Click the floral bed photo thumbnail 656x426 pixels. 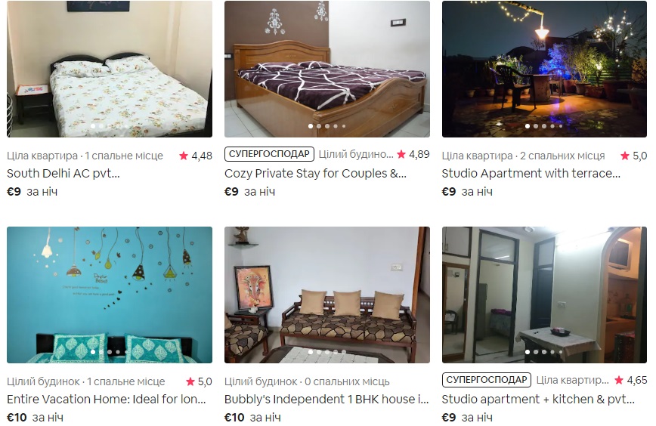coord(110,69)
